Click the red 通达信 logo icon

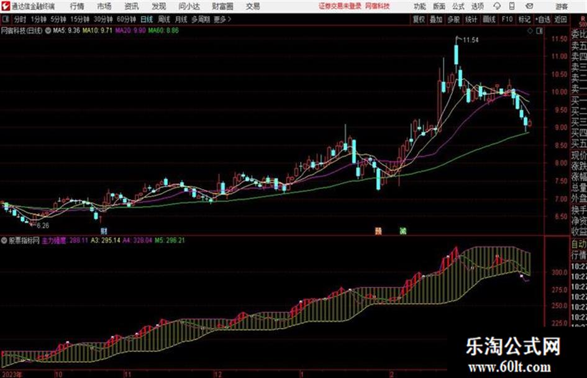point(5,6)
